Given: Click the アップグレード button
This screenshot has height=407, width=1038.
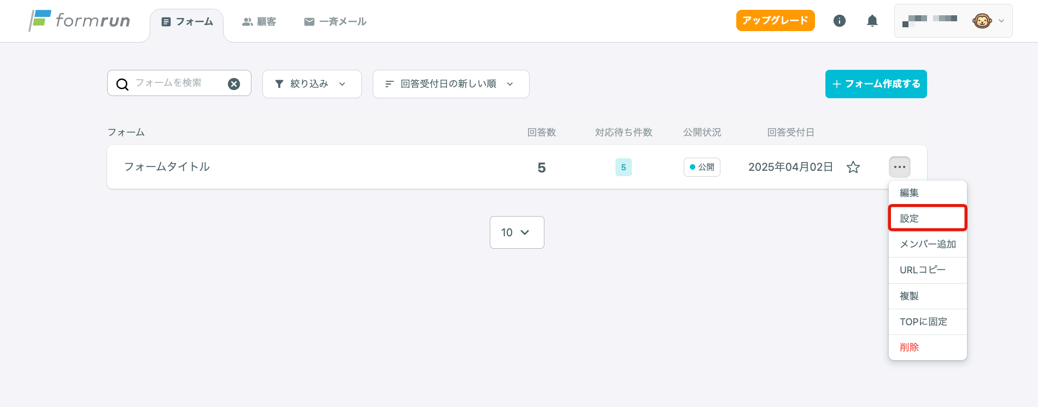Looking at the screenshot, I should pyautogui.click(x=775, y=21).
